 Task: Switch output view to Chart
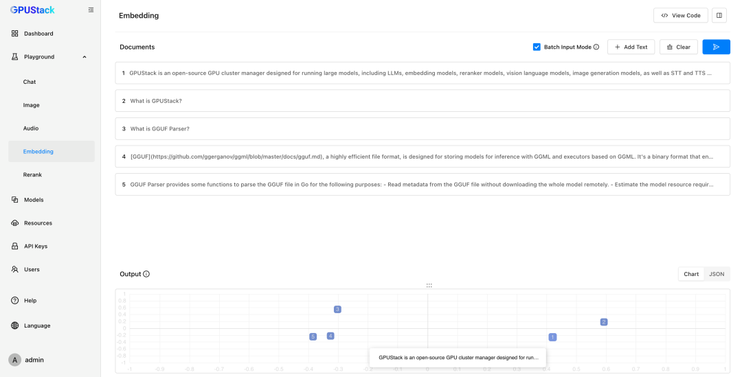[691, 274]
